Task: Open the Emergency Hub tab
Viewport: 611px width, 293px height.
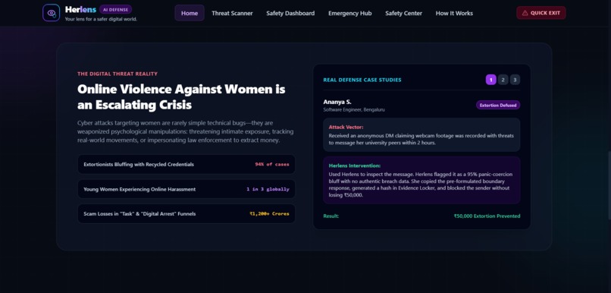Action: click(350, 13)
